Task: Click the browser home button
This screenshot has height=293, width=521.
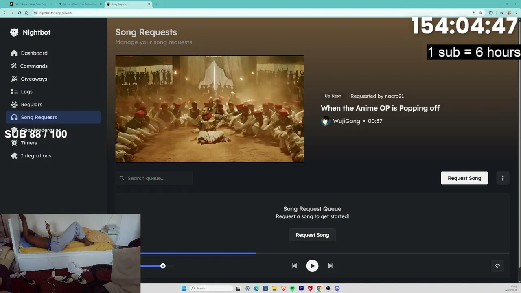Action: (26, 13)
